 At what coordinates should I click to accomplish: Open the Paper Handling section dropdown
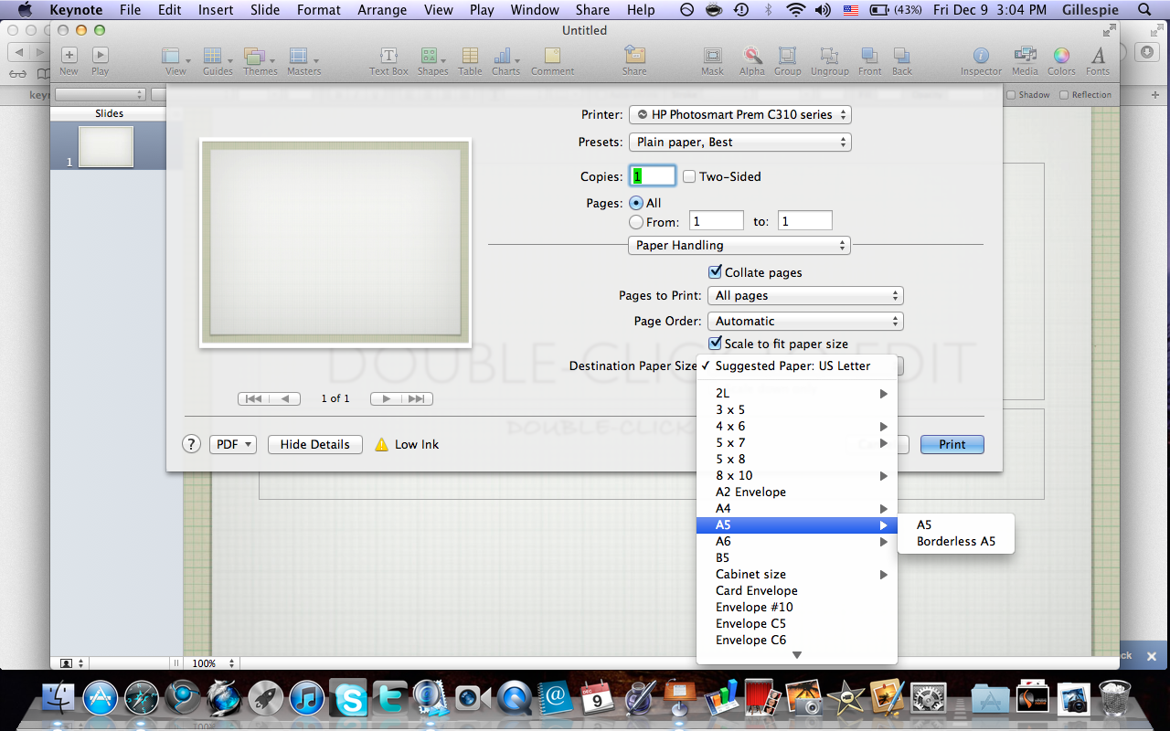tap(739, 245)
